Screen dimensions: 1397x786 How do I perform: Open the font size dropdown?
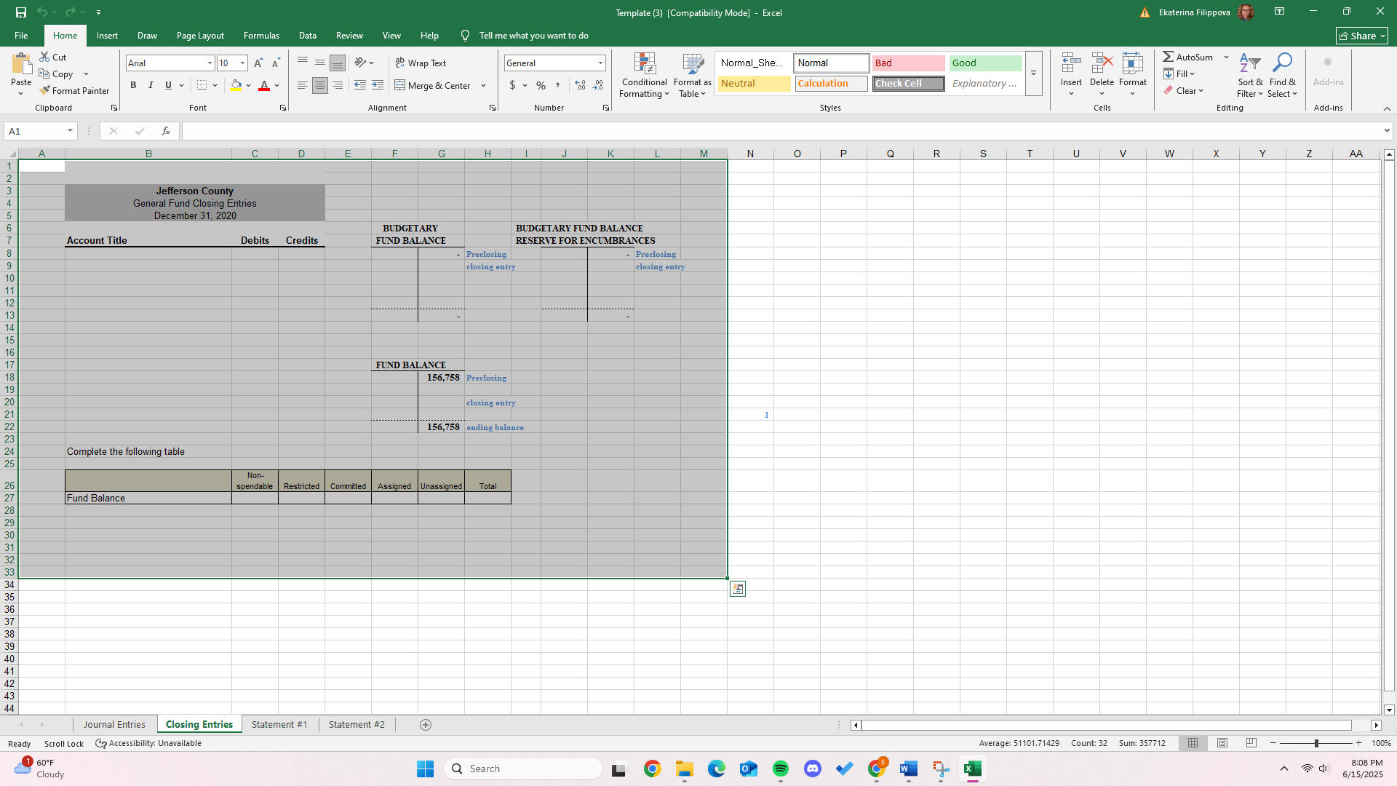pos(242,63)
